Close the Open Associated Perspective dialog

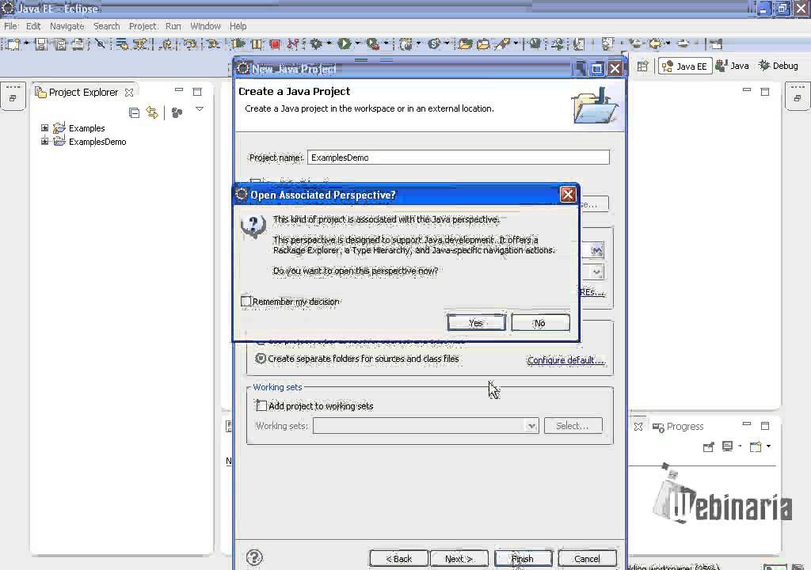point(568,195)
